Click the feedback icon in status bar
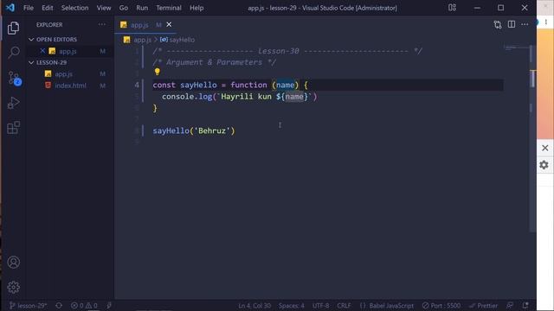The width and height of the screenshot is (554, 311). tap(510, 305)
